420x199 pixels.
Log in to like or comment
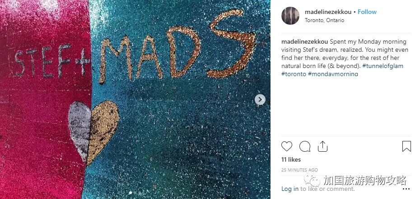pos(290,189)
